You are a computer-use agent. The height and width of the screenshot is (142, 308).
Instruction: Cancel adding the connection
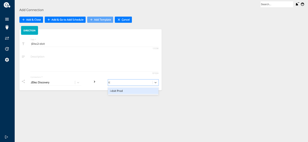click(123, 20)
